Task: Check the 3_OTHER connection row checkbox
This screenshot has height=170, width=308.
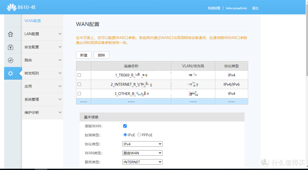Action: pos(80,93)
